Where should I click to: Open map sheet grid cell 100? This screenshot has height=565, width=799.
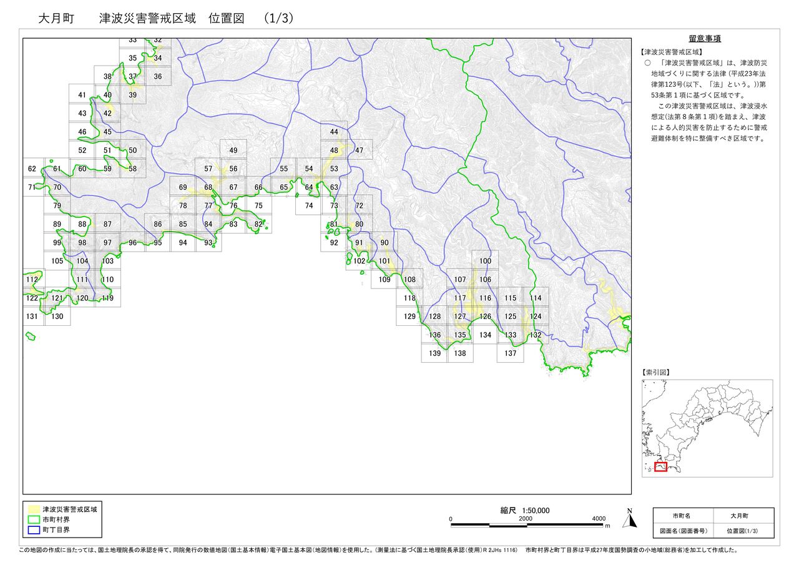pos(485,261)
